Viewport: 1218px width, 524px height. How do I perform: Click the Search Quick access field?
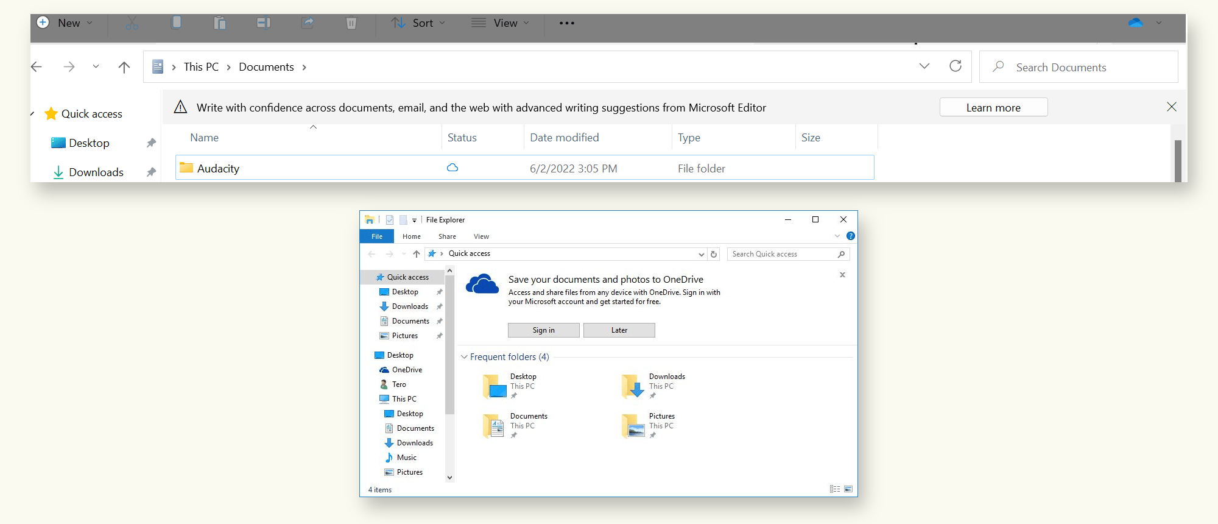[x=788, y=254]
